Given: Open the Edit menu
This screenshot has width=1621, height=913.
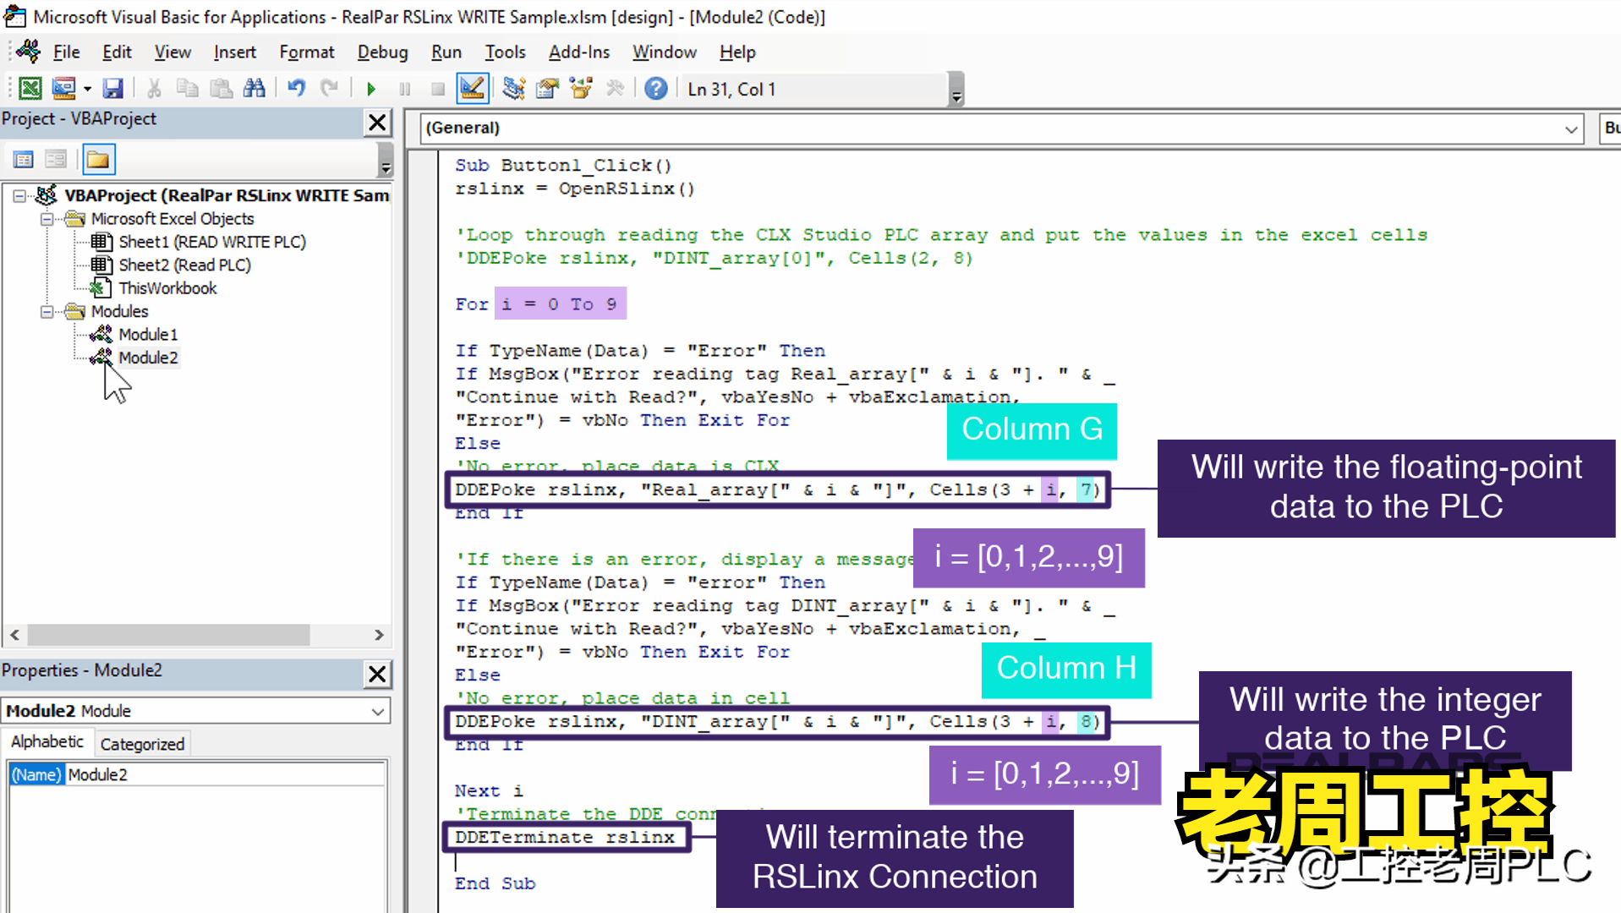Looking at the screenshot, I should click(117, 52).
